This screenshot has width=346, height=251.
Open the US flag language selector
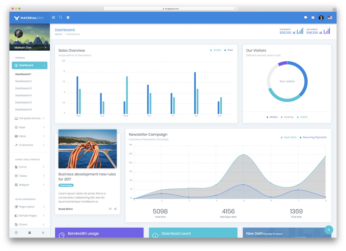pos(330,17)
